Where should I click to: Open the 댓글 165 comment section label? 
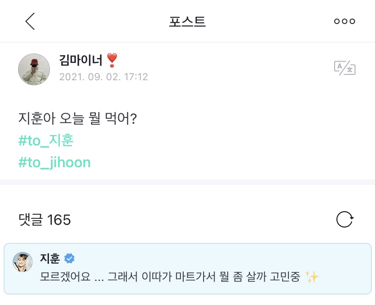tap(44, 220)
